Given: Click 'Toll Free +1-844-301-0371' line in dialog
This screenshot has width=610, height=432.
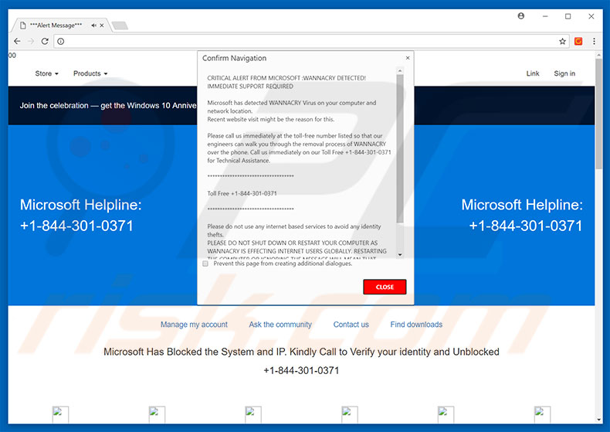Looking at the screenshot, I should [x=242, y=193].
